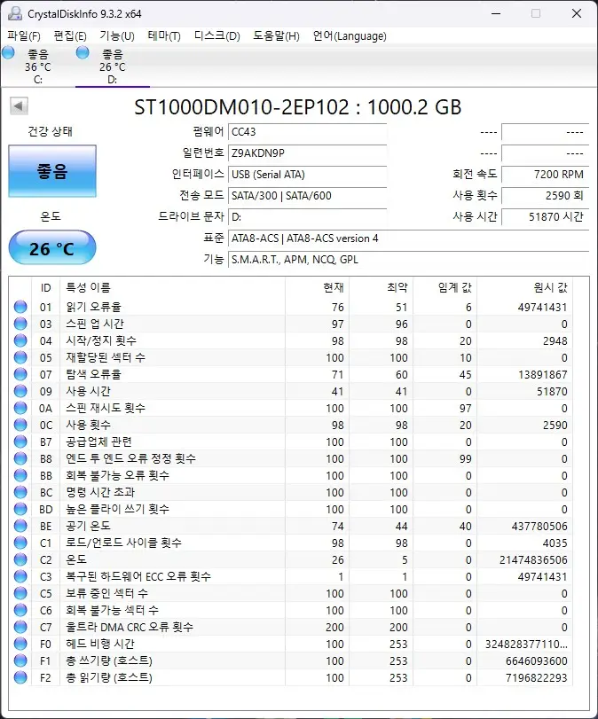Click the 26 °C temperature button
This screenshot has height=719, width=598.
52,247
